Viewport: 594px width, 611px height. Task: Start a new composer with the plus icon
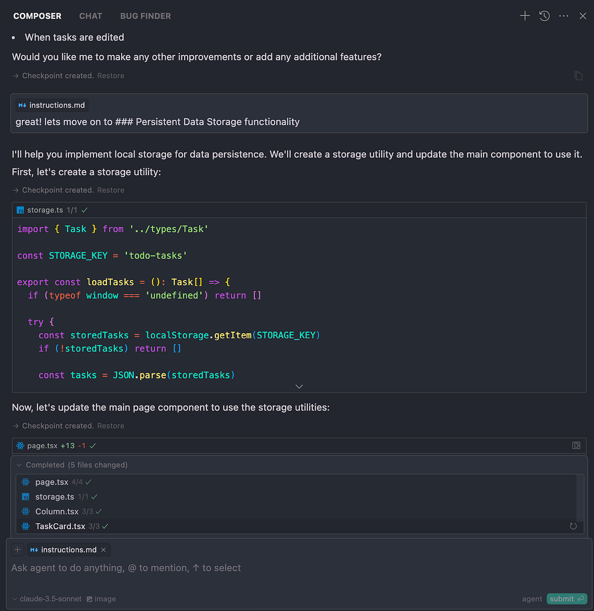tap(525, 16)
